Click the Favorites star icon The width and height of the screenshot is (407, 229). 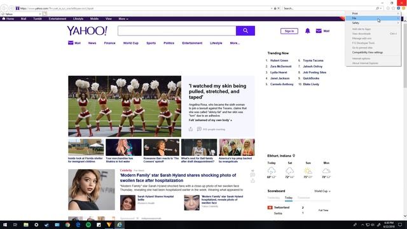click(393, 8)
